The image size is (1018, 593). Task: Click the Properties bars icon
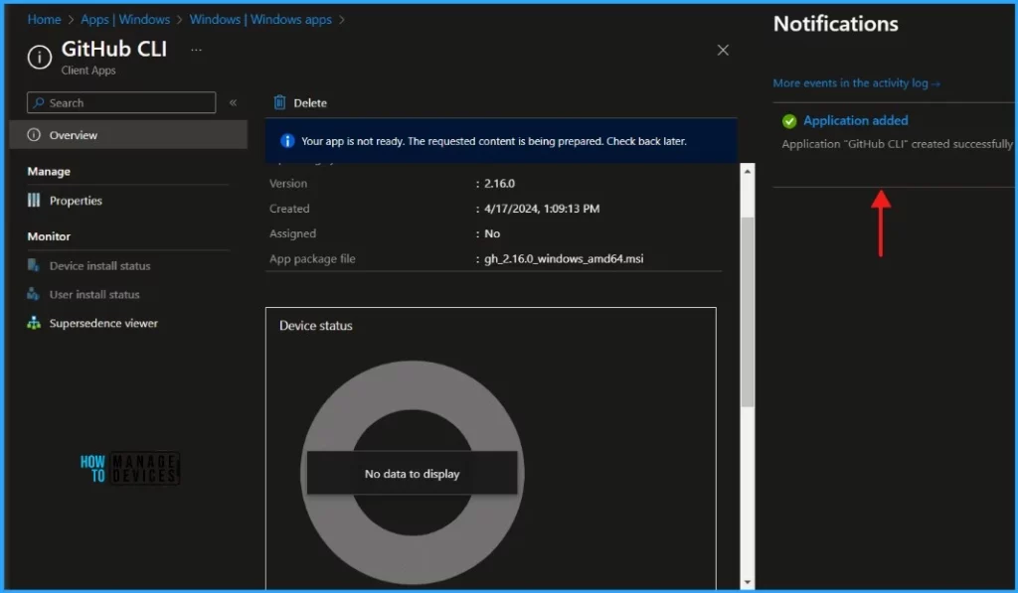point(34,201)
